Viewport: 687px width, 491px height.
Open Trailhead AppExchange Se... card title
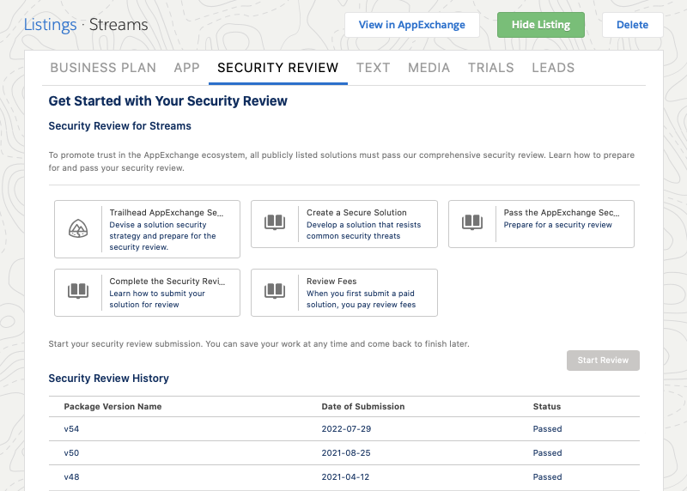coord(167,212)
